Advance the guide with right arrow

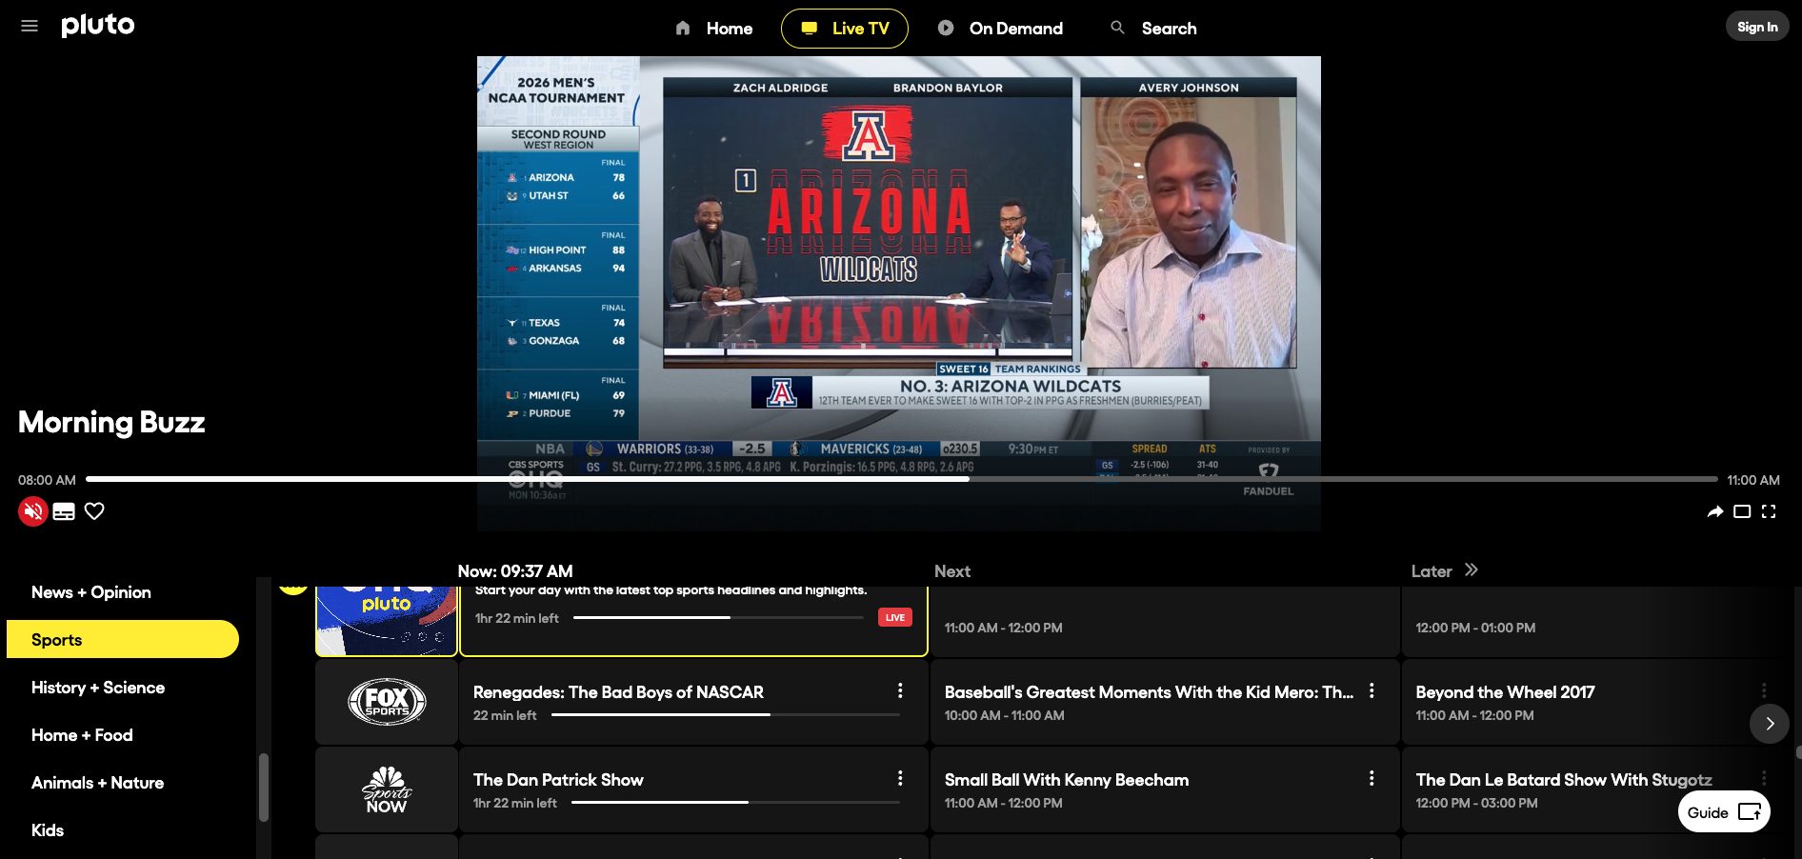(x=1770, y=724)
